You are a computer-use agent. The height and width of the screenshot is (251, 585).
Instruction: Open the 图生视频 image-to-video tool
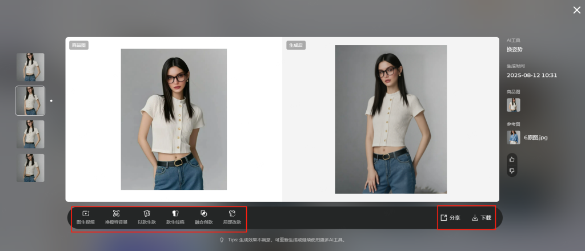click(x=86, y=217)
